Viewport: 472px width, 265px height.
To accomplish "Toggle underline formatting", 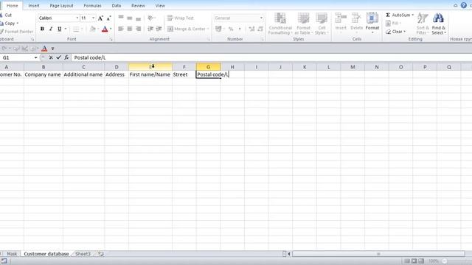I will [59, 29].
